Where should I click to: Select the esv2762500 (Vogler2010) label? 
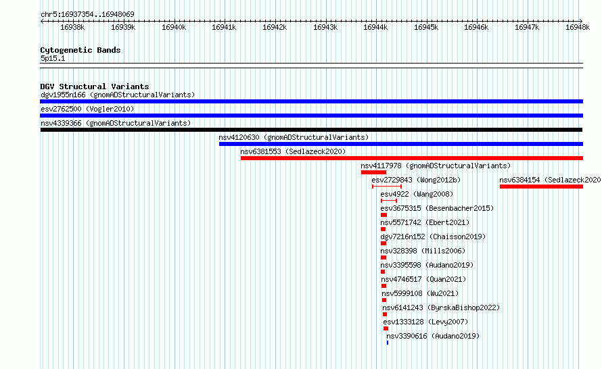click(x=87, y=109)
